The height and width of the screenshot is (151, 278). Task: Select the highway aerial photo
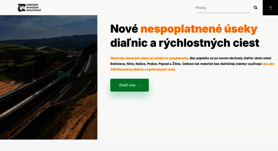pyautogui.click(x=49, y=77)
